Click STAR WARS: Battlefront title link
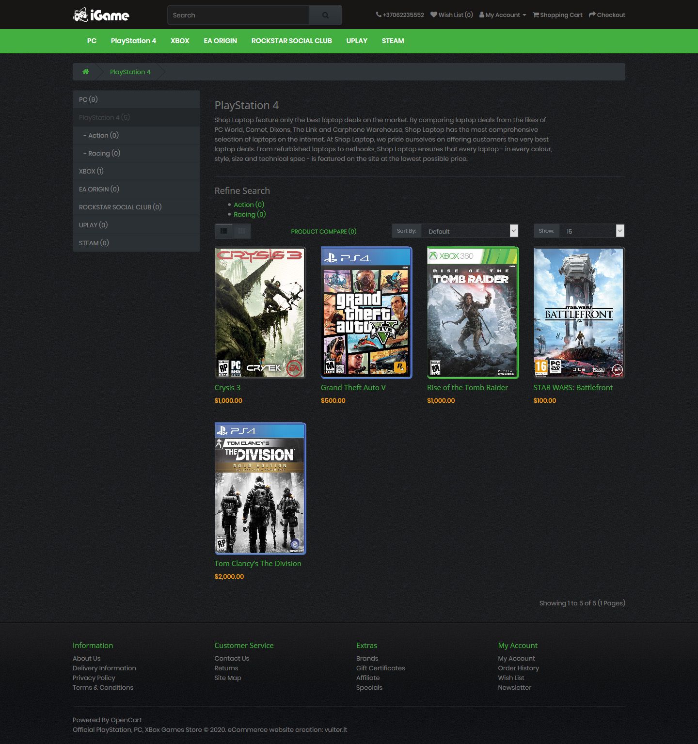This screenshot has width=698, height=744. tap(573, 387)
